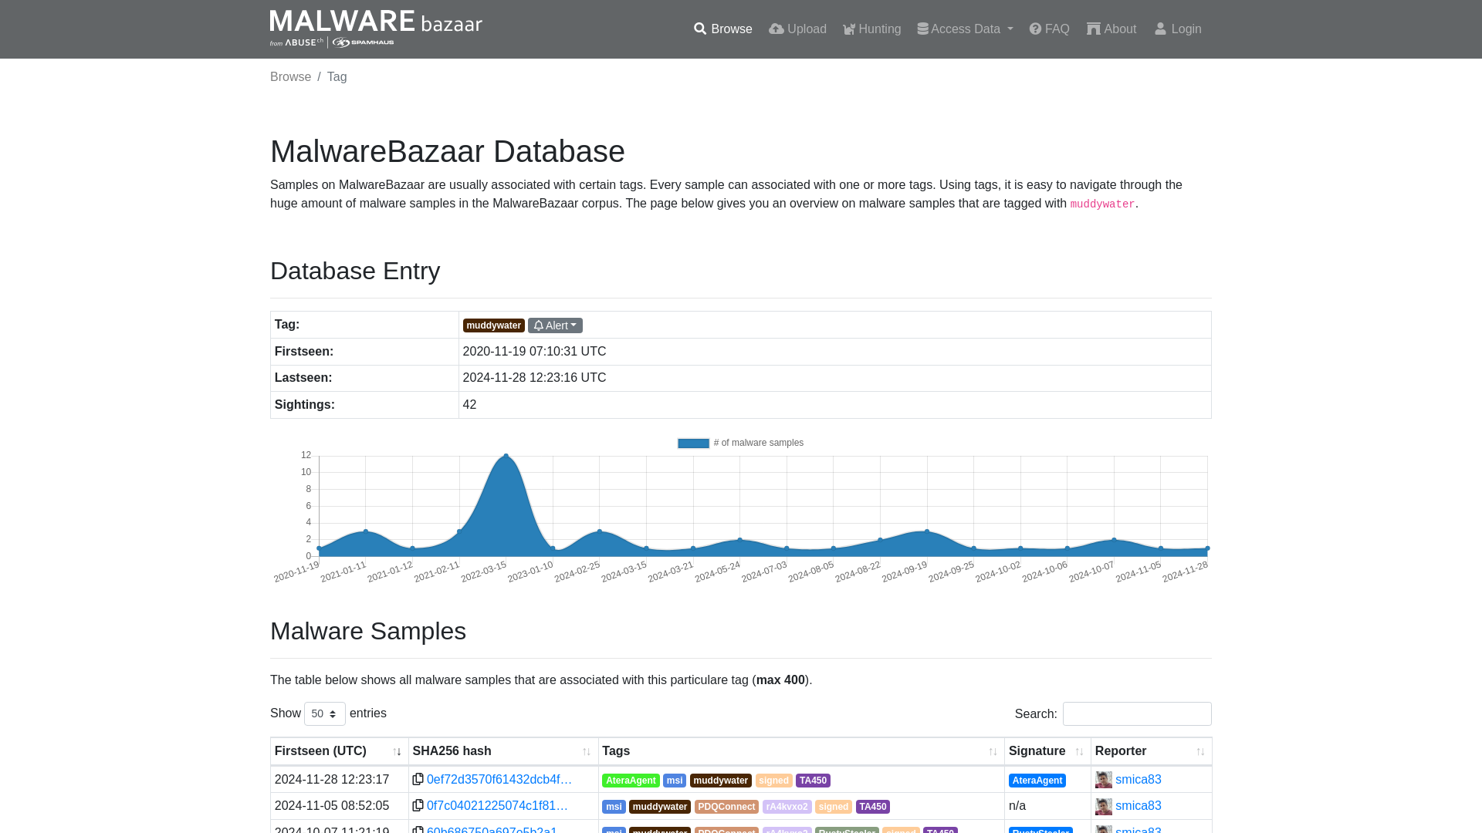Sort by Signature column
Screen dimensions: 1482x833
1047,751
